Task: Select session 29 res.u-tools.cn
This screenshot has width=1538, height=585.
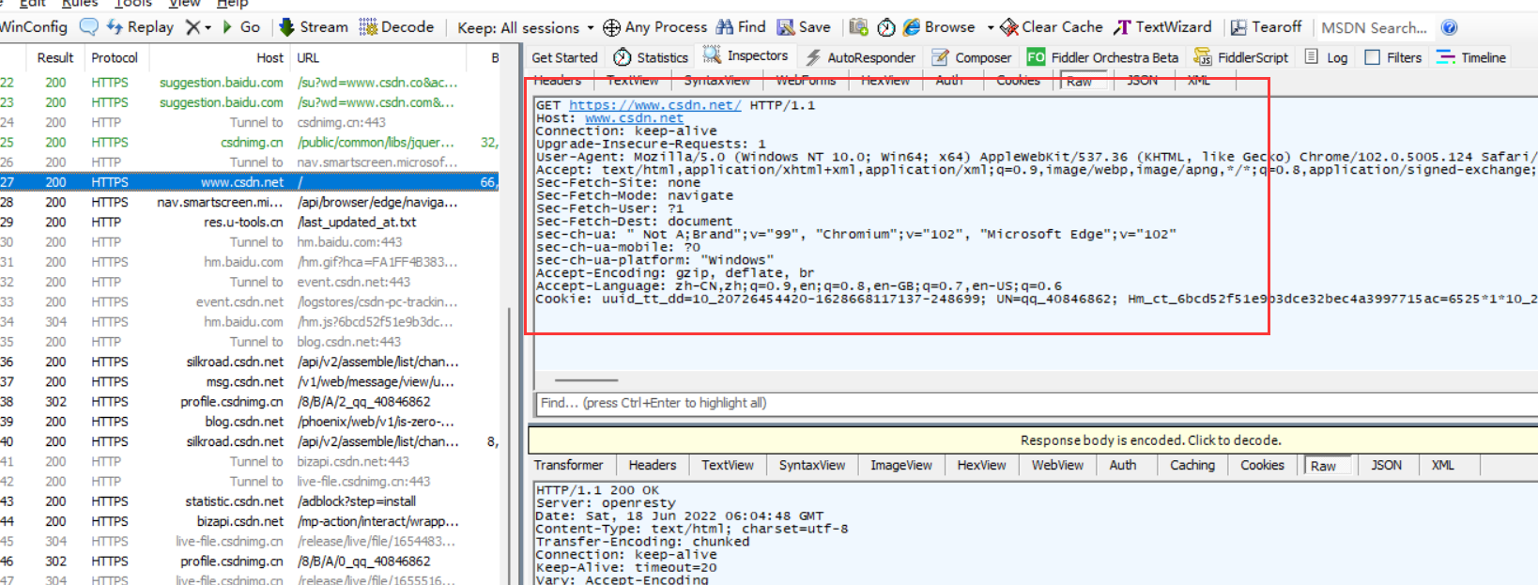Action: (x=249, y=222)
